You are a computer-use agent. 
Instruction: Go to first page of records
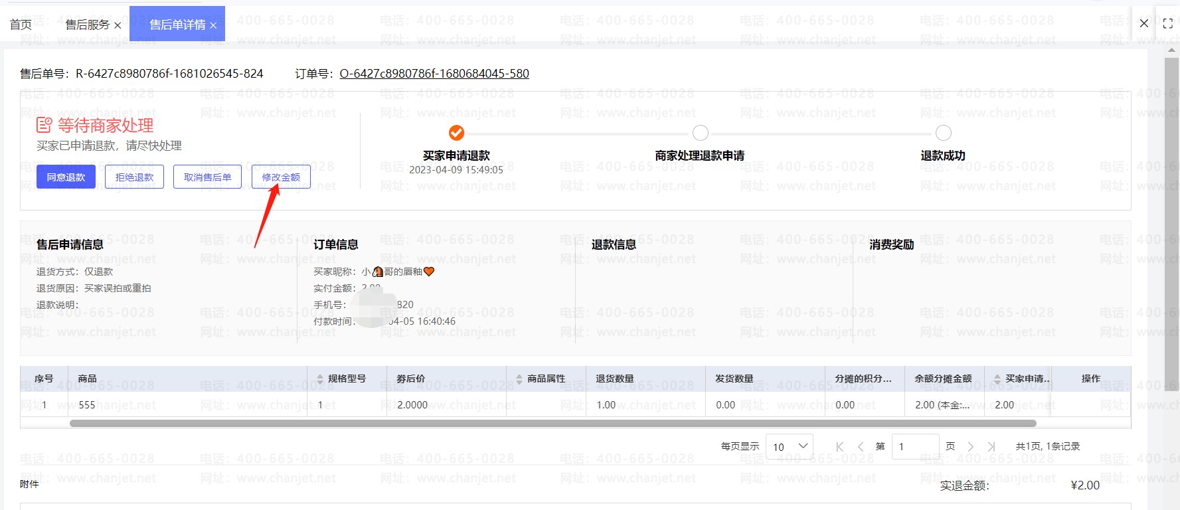click(x=839, y=446)
